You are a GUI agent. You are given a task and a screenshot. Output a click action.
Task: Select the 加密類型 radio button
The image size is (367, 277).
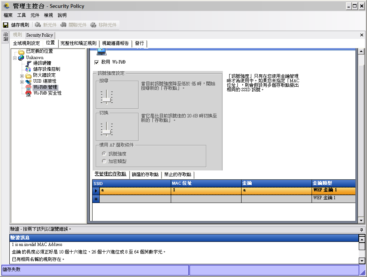point(104,161)
